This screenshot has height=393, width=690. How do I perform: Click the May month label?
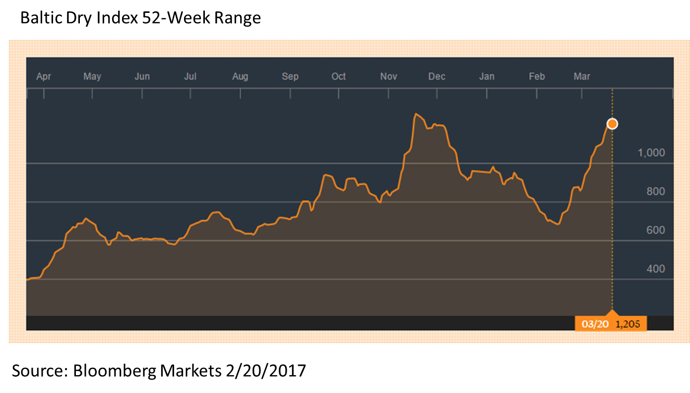[92, 76]
